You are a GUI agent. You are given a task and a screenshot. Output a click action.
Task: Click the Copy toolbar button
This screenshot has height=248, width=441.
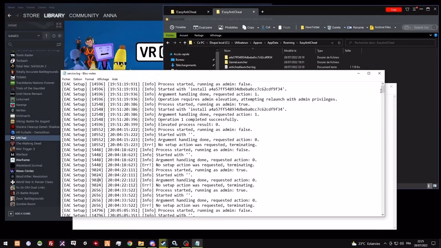pyautogui.click(x=248, y=27)
